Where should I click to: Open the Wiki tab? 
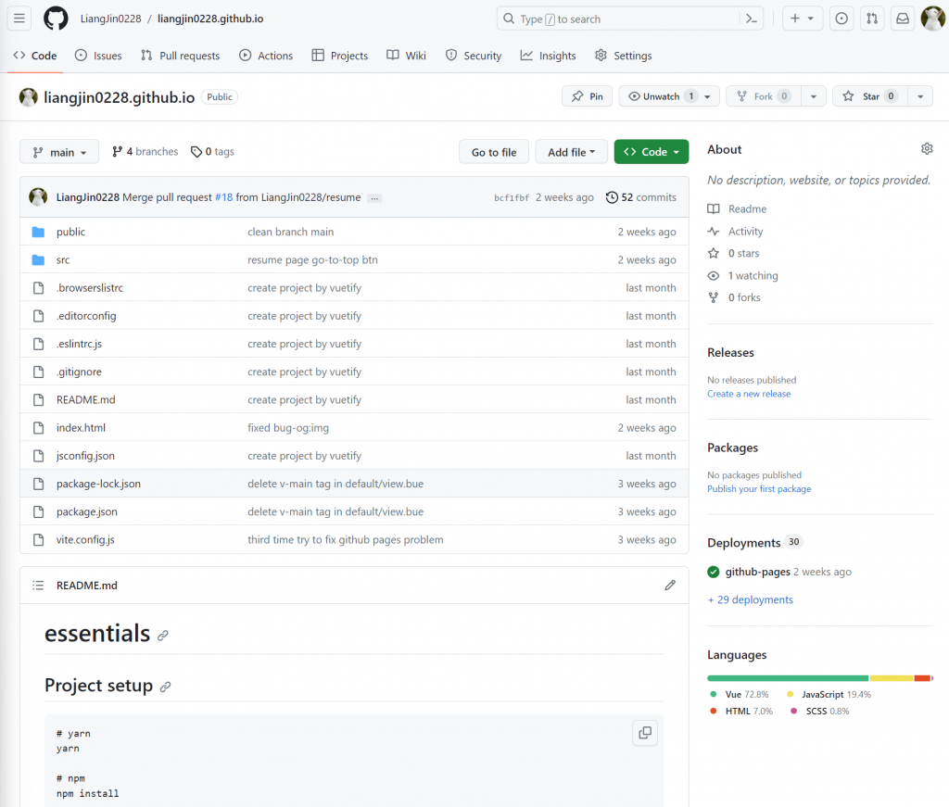click(407, 56)
